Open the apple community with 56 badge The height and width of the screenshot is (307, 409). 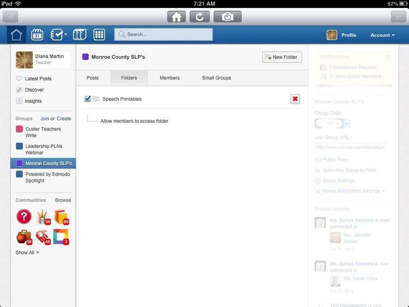tap(24, 237)
